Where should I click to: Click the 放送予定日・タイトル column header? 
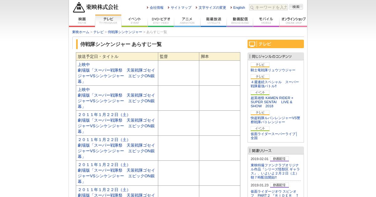click(x=117, y=57)
